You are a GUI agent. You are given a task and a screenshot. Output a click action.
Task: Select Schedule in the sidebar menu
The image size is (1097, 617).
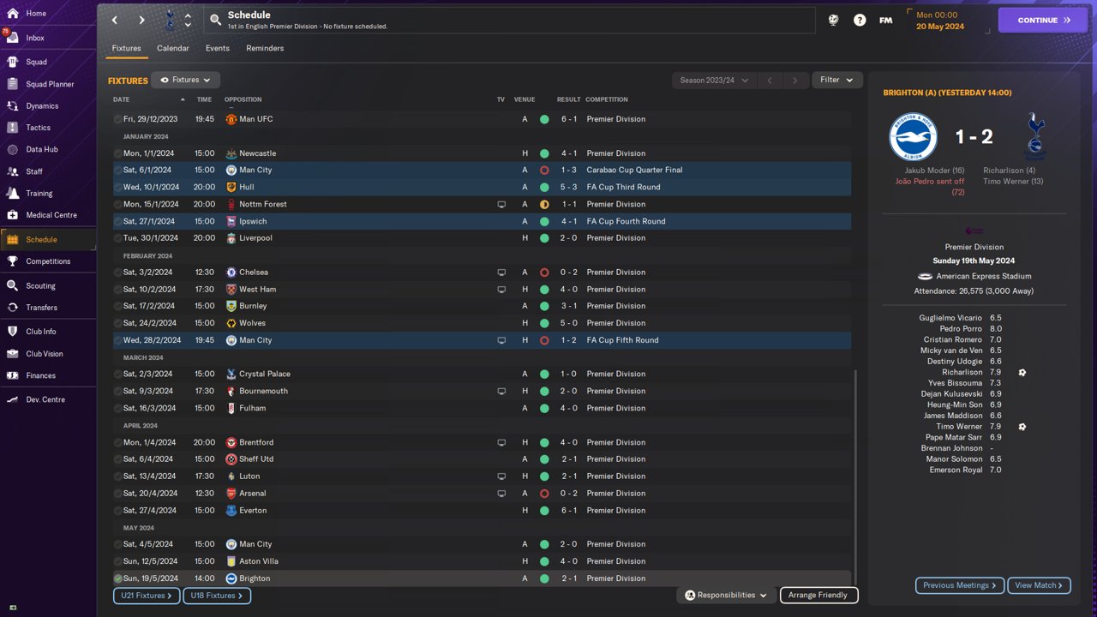48,239
